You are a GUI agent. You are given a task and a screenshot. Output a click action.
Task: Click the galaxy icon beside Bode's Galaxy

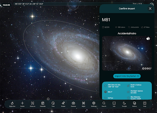(128, 86)
